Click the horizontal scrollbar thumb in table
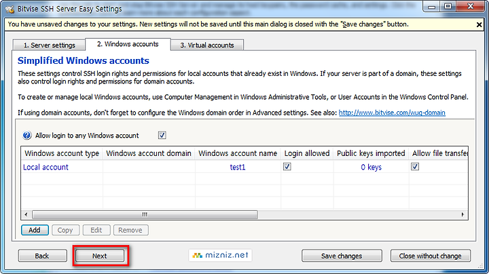489x274 pixels. tap(145, 214)
